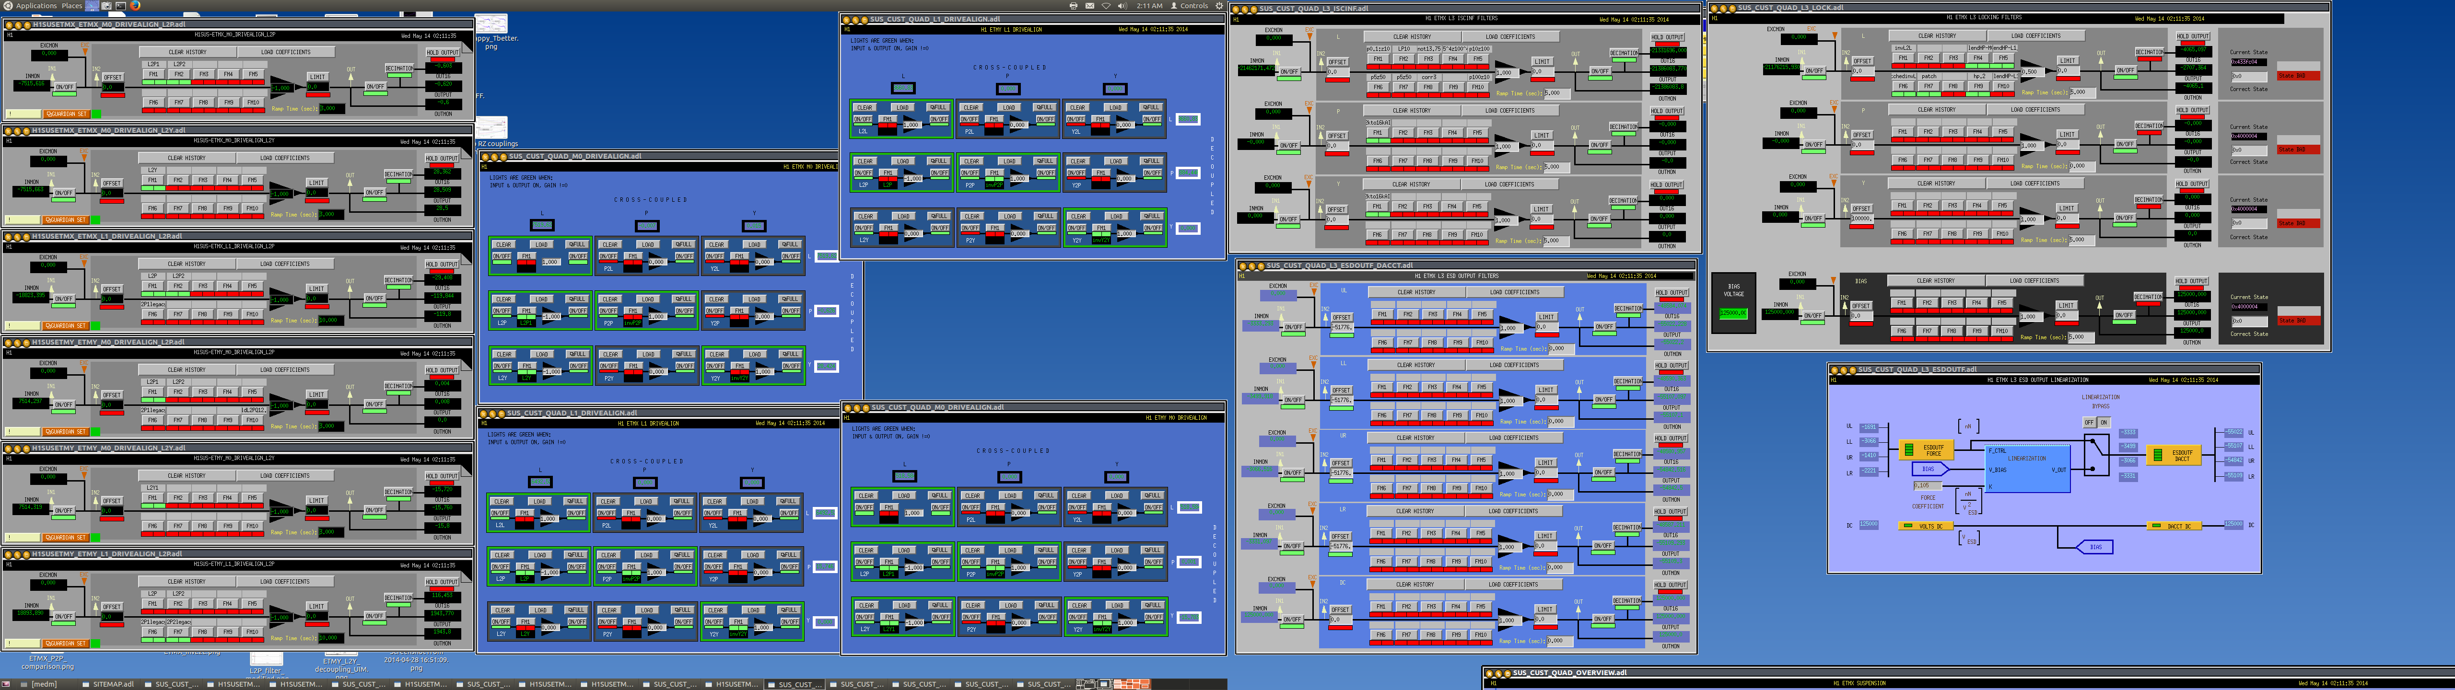Screen dimensions: 2455x690
Task: Open the ESDOUTF FORCE block in linearization window
Action: click(x=1926, y=450)
